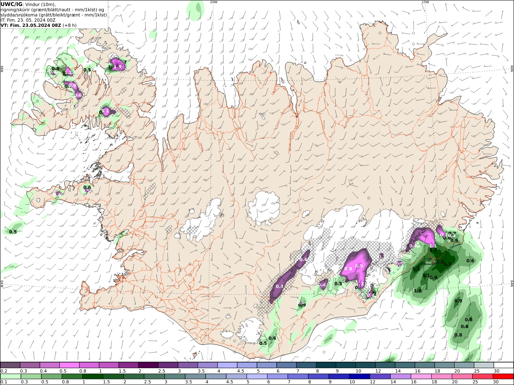Click the '0.5' value over the sea southwest of Iceland
Viewport: 514px width, 385px height.
[13, 232]
